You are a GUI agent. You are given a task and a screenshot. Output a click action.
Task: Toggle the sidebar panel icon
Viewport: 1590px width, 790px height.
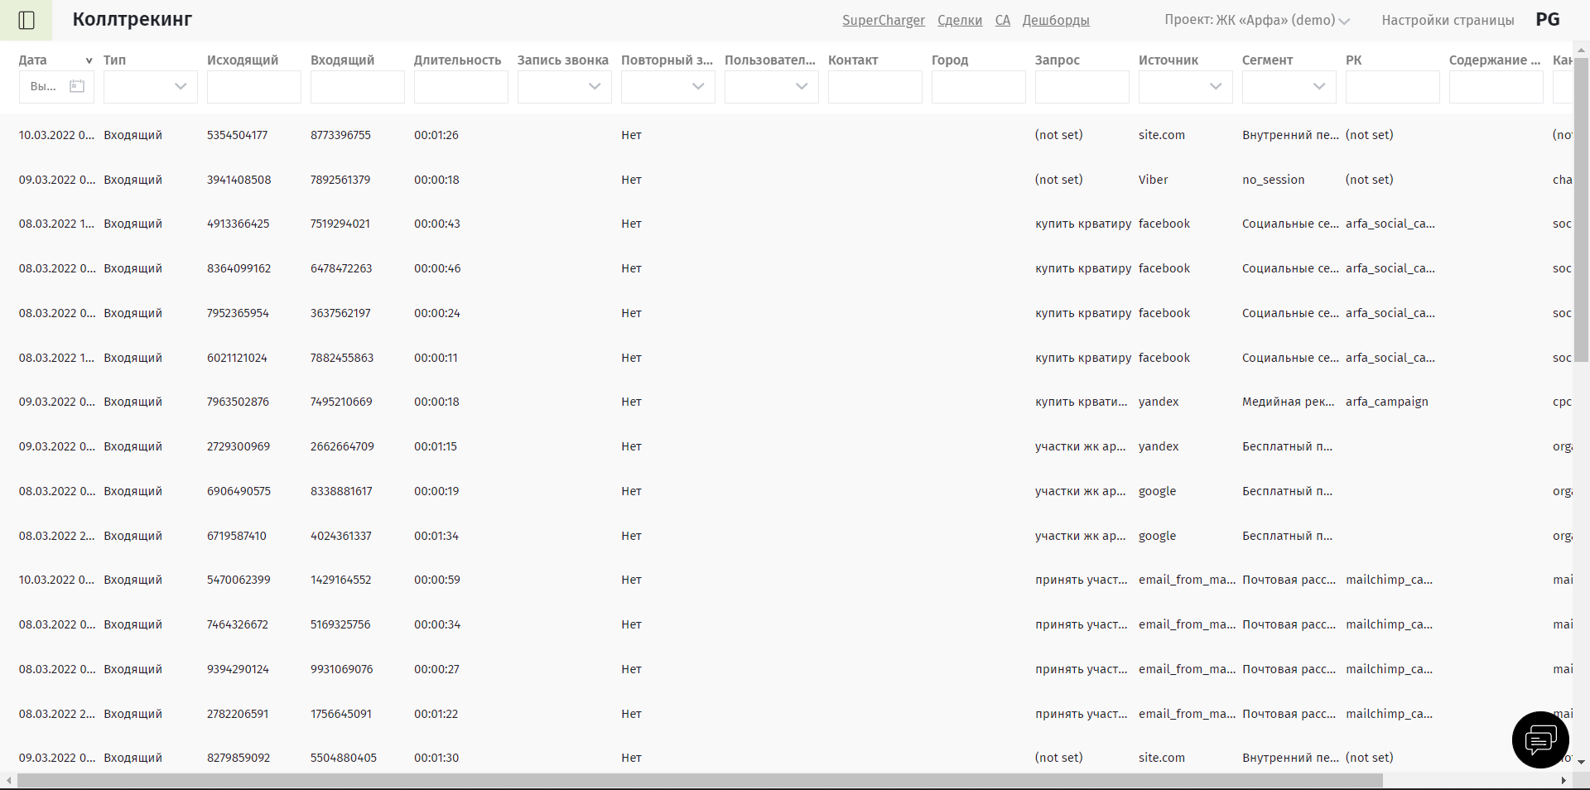(26, 20)
